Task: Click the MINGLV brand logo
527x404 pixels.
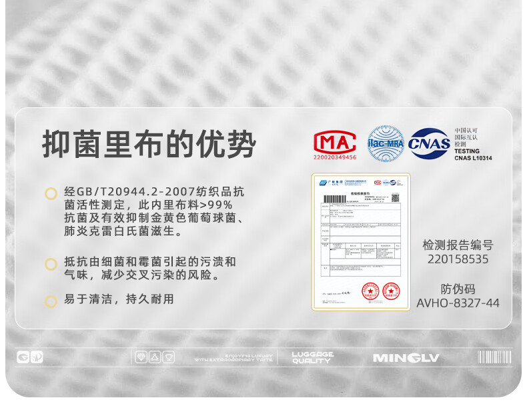Action: click(406, 358)
